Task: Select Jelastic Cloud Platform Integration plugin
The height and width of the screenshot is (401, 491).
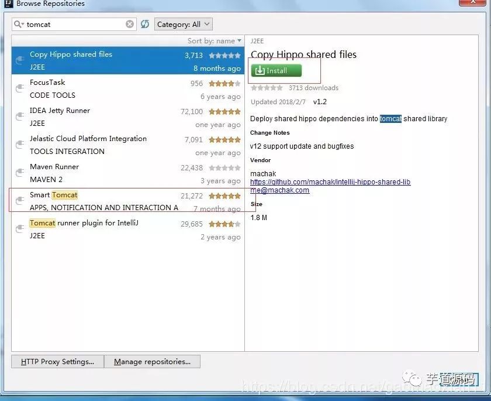Action: [128, 145]
